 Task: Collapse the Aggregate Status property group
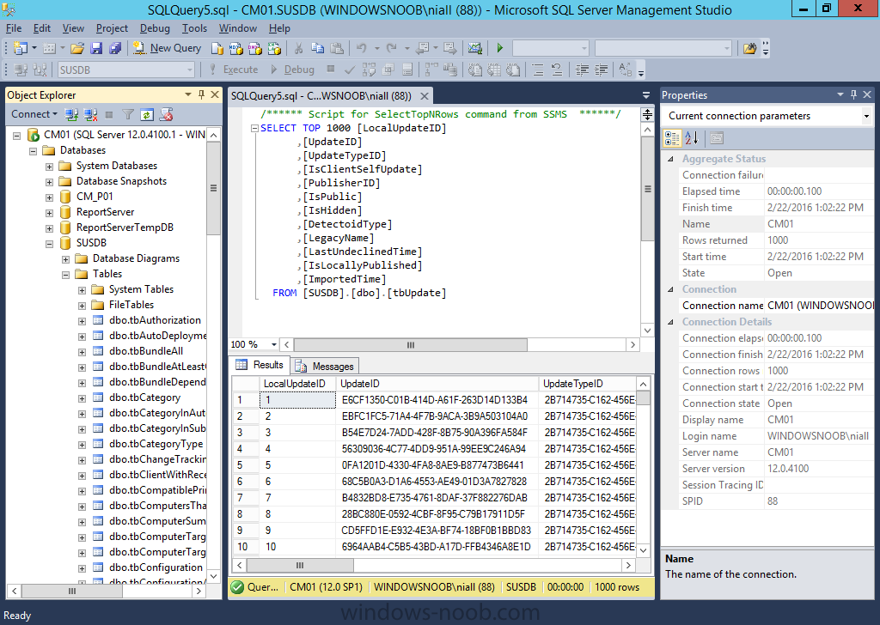(x=670, y=159)
